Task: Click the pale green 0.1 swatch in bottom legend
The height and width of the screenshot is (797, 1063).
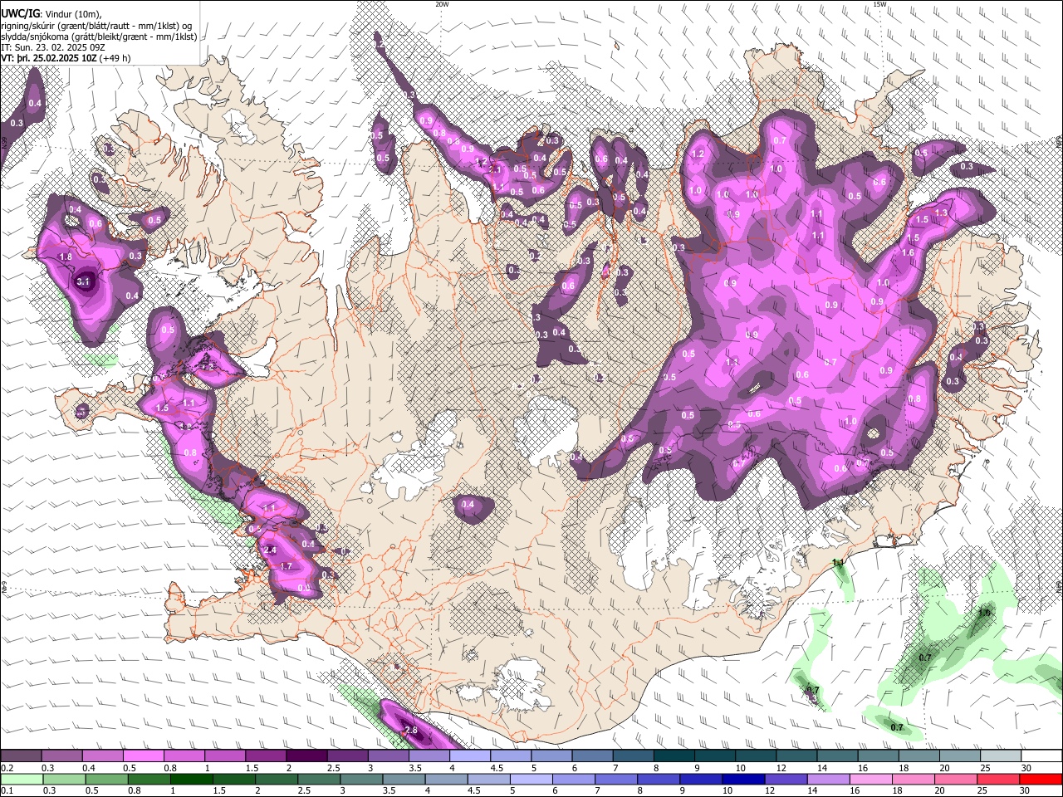Action: 22,779
